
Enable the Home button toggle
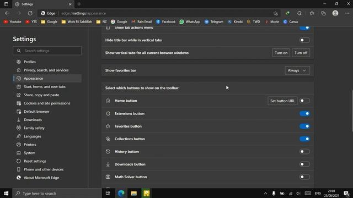pos(304,101)
